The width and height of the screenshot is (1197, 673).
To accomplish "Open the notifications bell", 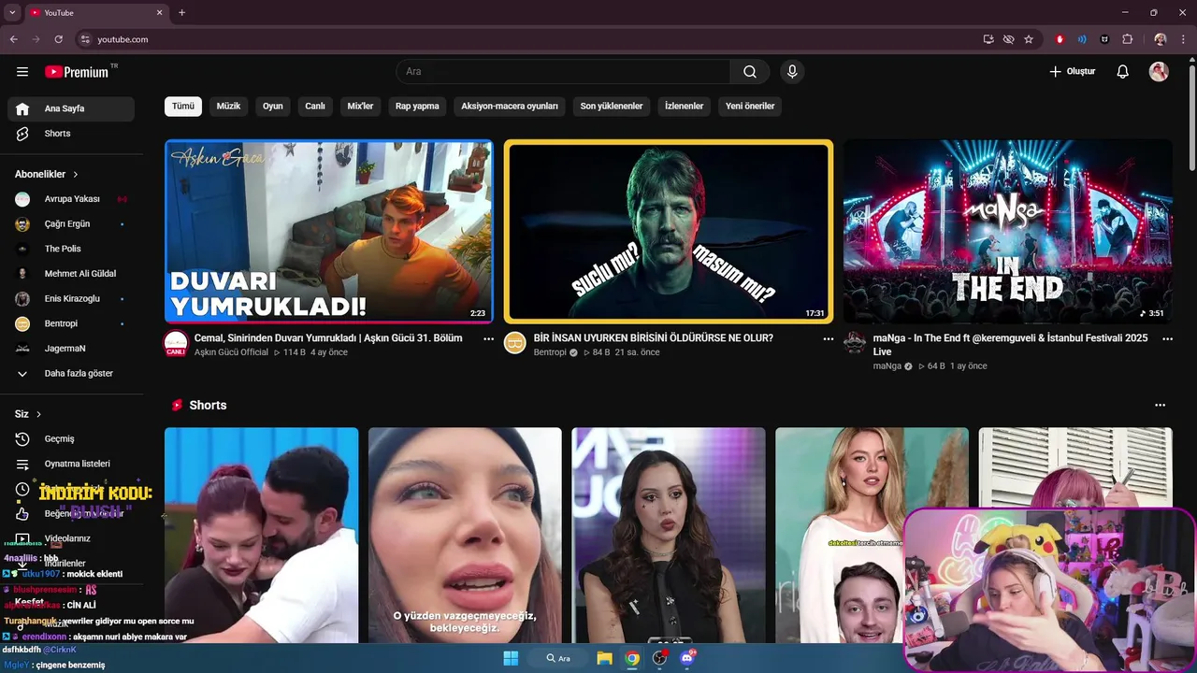I will [1123, 72].
